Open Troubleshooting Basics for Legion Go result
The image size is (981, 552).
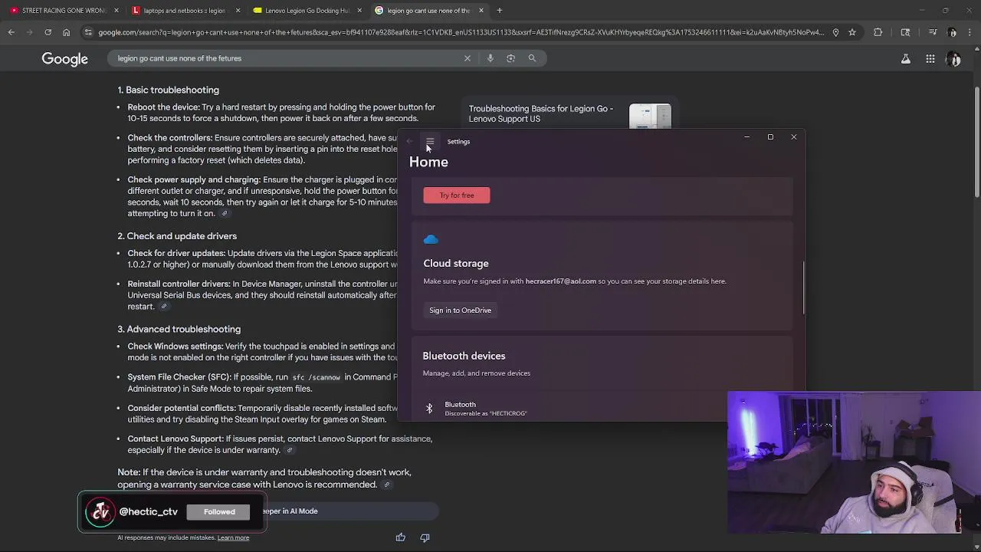(x=541, y=113)
